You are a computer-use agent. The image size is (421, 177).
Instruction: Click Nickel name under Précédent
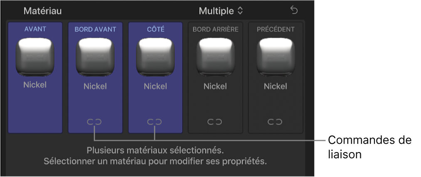pyautogui.click(x=276, y=86)
